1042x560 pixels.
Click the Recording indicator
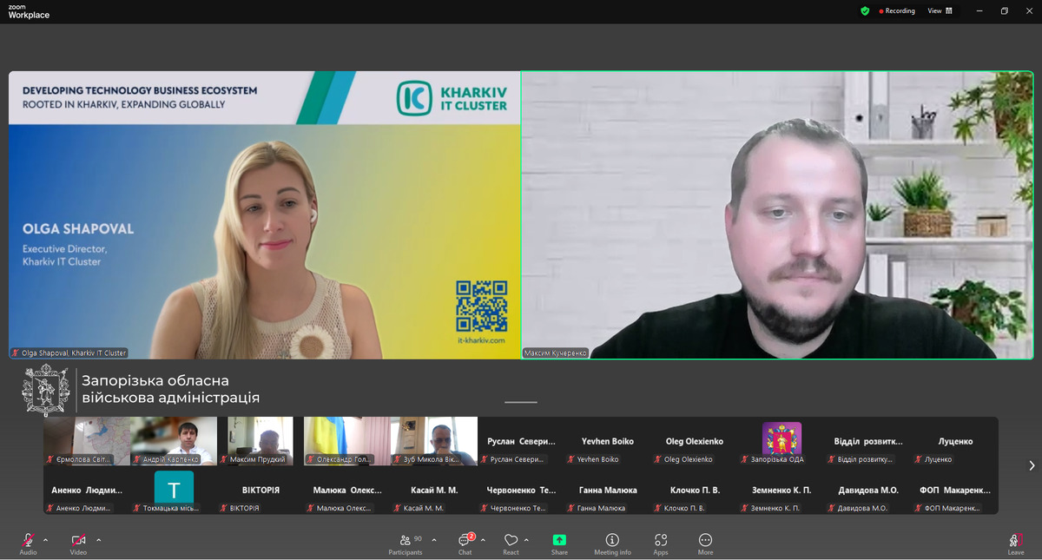pyautogui.click(x=897, y=11)
